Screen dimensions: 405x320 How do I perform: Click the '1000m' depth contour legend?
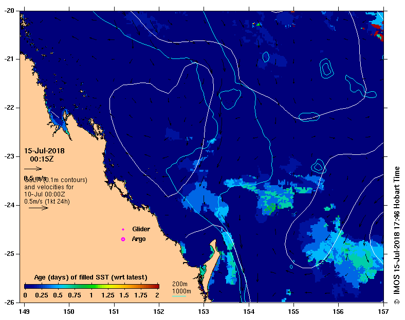tap(181, 291)
